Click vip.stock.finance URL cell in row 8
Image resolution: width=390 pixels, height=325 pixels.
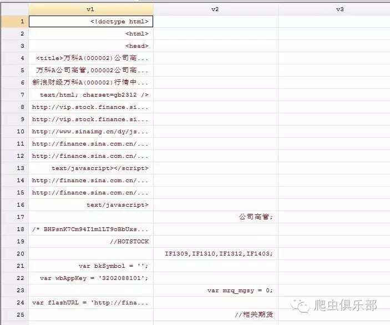click(x=91, y=107)
